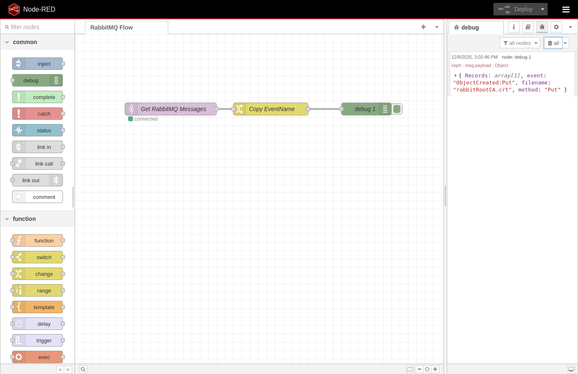Clear all debug messages

click(553, 43)
